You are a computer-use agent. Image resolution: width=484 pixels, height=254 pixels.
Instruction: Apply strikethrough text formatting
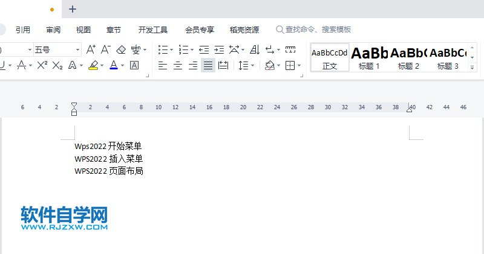pos(21,65)
